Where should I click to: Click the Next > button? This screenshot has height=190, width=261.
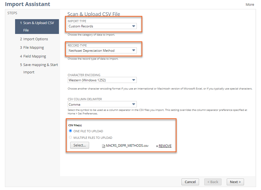coord(235,182)
